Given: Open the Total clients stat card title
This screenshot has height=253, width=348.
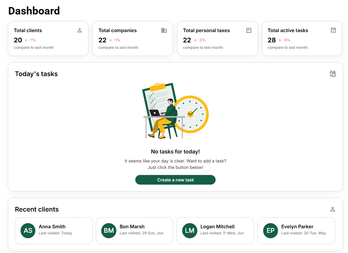Looking at the screenshot, I should point(28,31).
